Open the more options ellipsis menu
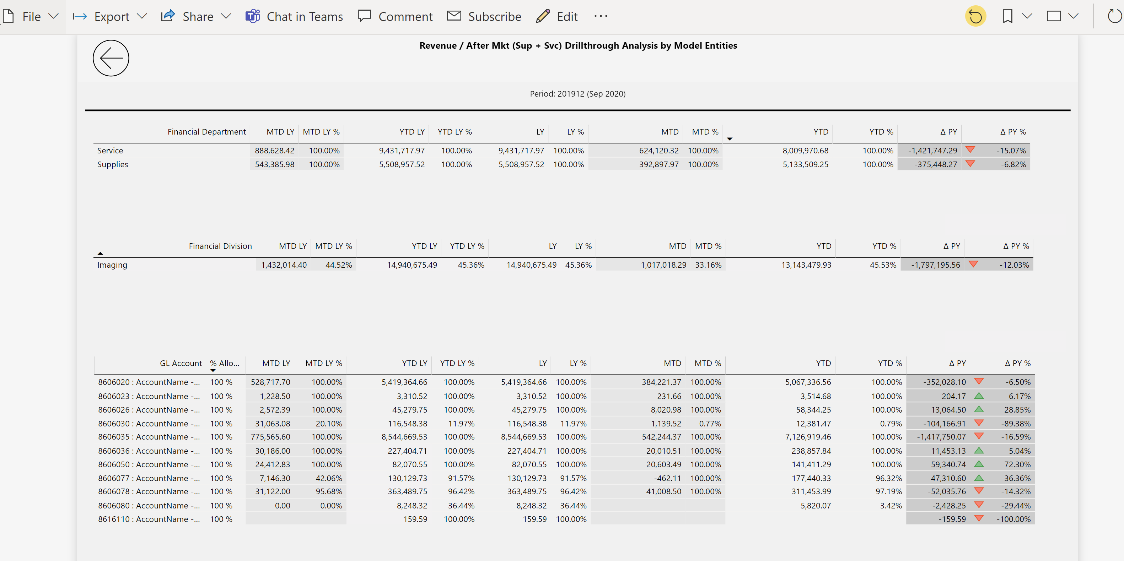 [x=601, y=17]
